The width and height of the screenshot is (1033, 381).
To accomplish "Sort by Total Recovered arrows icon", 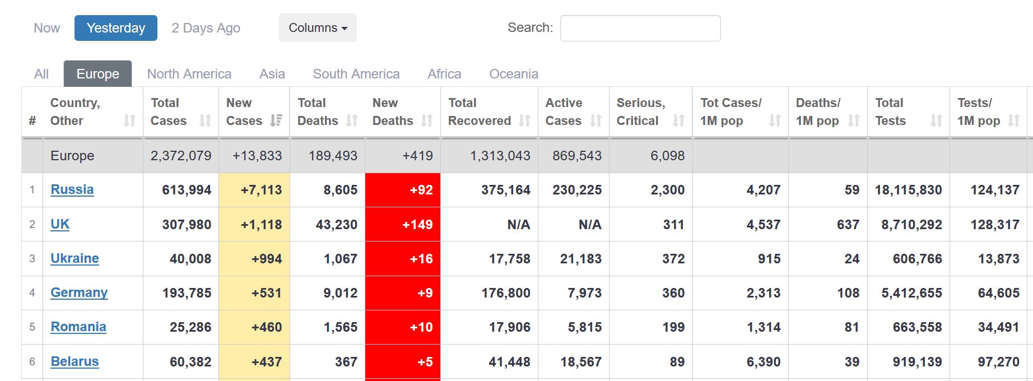I will 524,120.
